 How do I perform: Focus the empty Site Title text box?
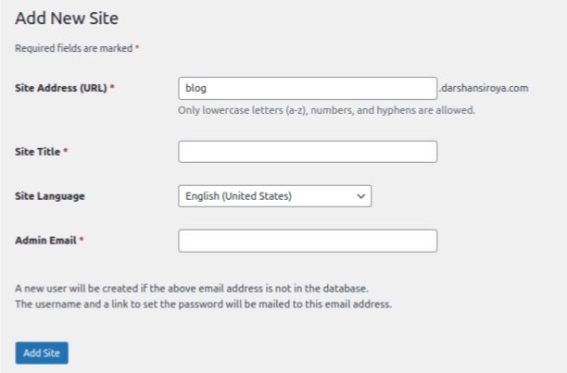click(308, 152)
